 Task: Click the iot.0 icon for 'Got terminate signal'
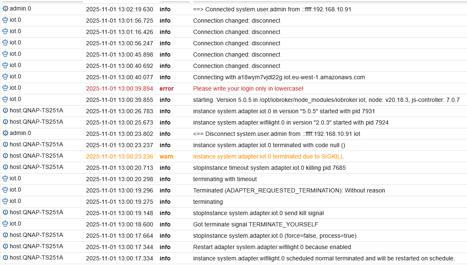coord(5,223)
